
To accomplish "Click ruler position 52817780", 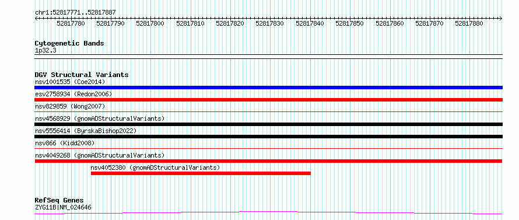I will tap(71, 23).
